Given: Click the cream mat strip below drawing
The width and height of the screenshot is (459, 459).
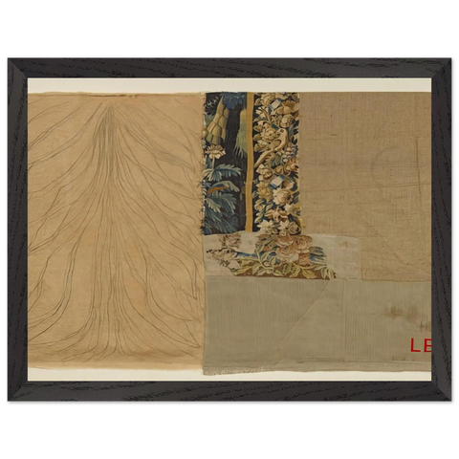Looking at the screenshot, I should click(x=116, y=375).
